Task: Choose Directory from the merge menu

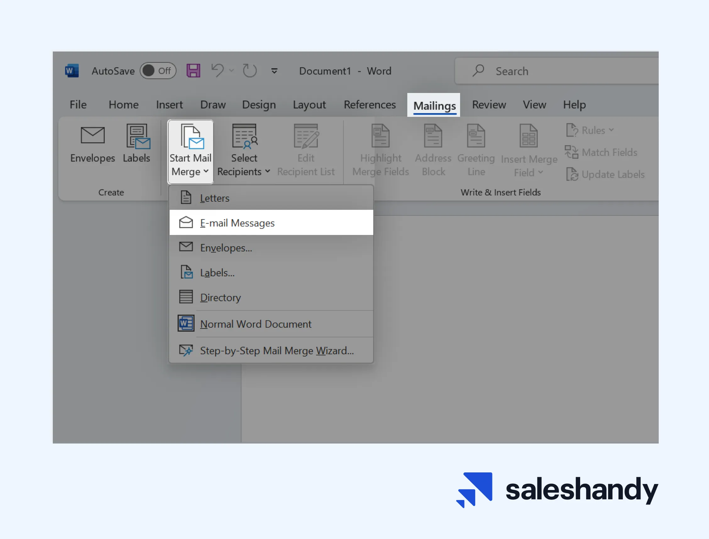Action: [271, 297]
